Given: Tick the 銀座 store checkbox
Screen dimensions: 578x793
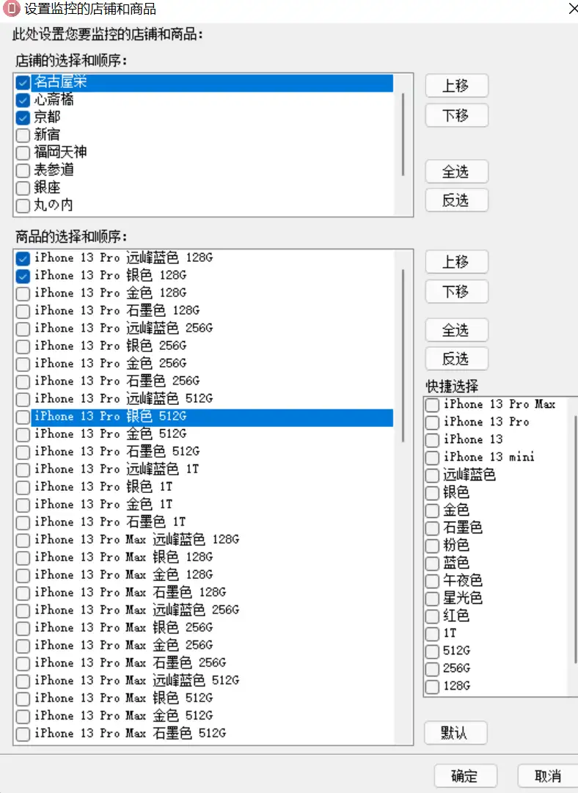Looking at the screenshot, I should [23, 188].
